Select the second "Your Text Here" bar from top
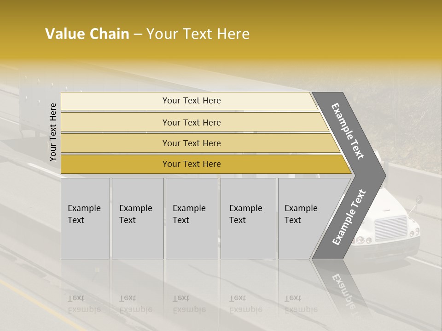 [x=191, y=122]
